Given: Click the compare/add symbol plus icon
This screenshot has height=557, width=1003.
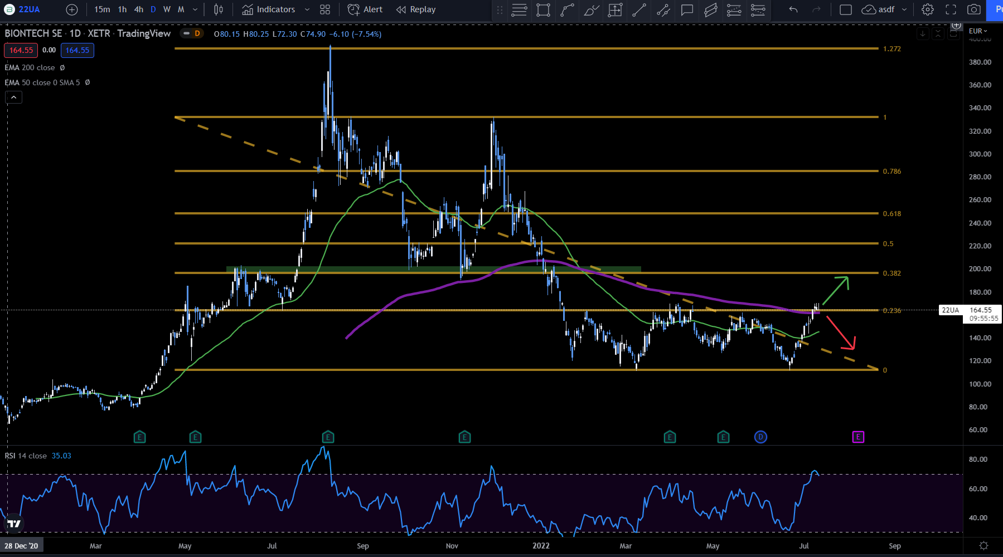Looking at the screenshot, I should coord(72,9).
